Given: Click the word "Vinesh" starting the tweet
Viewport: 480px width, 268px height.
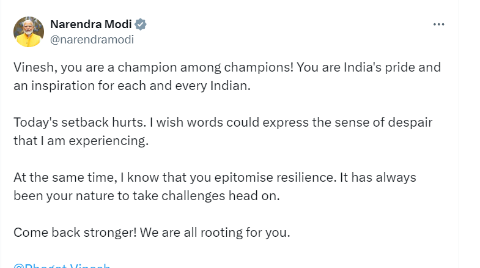Looking at the screenshot, I should click(31, 67).
